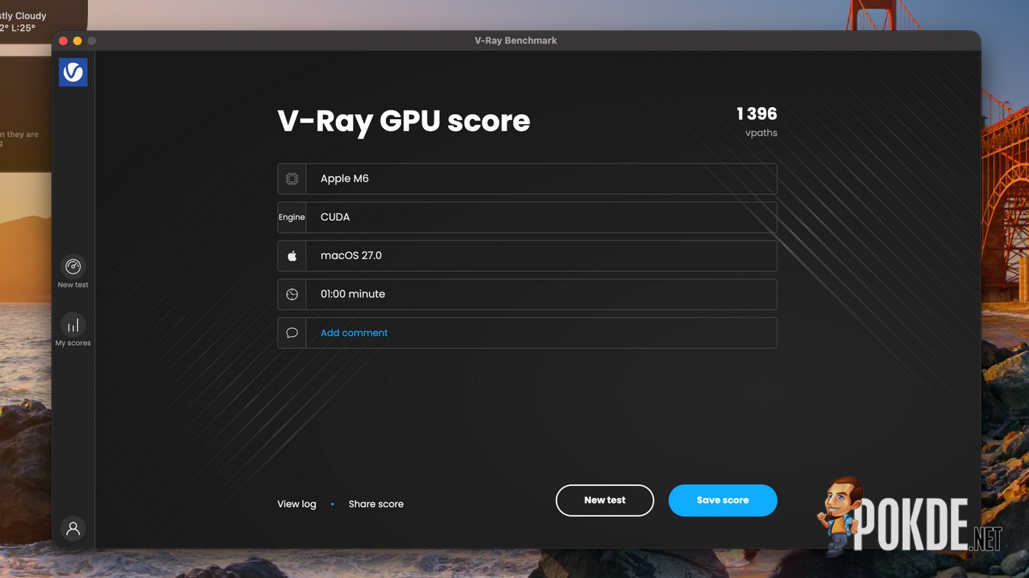Close the V-Ray Benchmark window

pyautogui.click(x=63, y=41)
